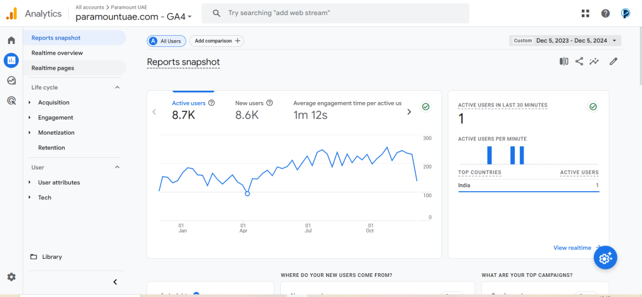Image resolution: width=642 pixels, height=297 pixels.
Task: Customize report with pencil icon
Action: pyautogui.click(x=613, y=61)
